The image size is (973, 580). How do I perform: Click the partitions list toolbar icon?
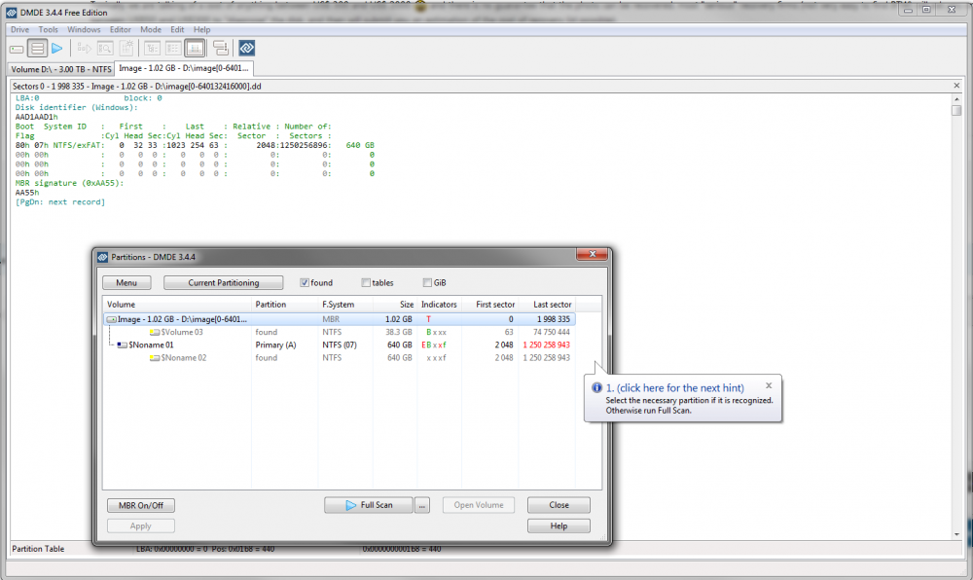tap(37, 48)
